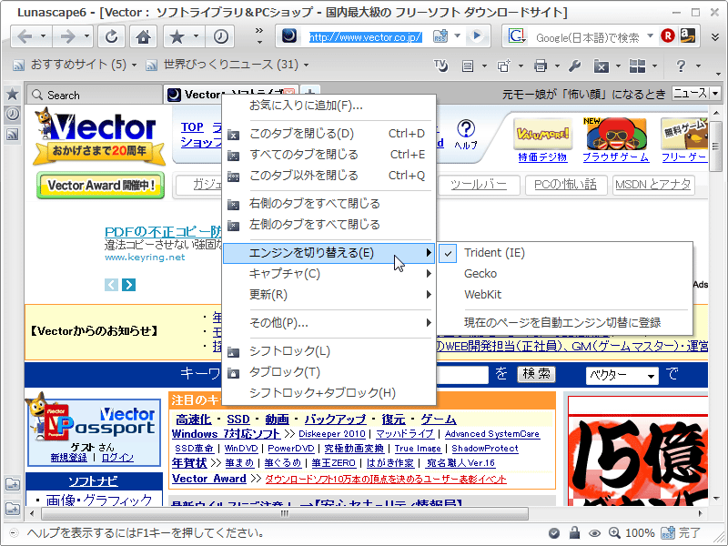This screenshot has width=728, height=546.
Task: Expand おすすめサイト (5) feed dropdown
Action: point(135,65)
